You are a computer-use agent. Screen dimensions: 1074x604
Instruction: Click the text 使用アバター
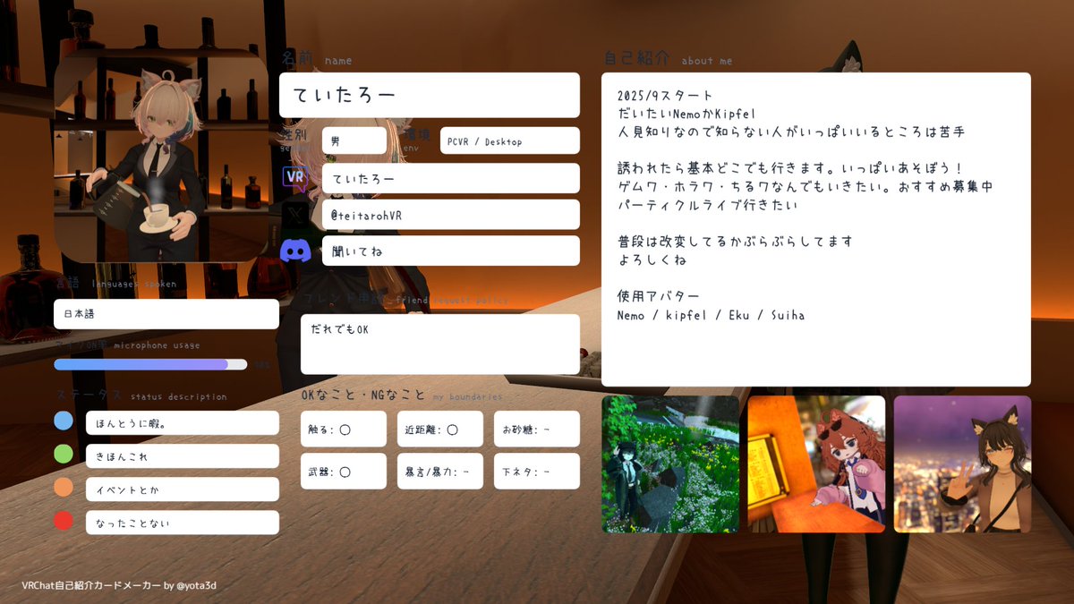(659, 296)
